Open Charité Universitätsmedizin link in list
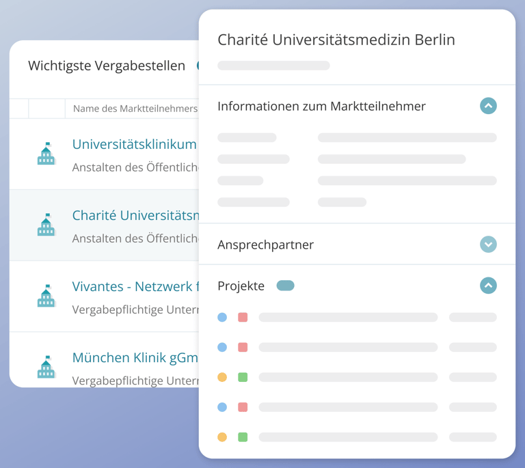 135,215
